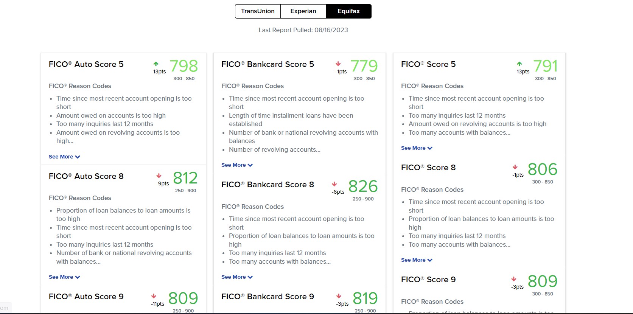
Task: Click the green up arrow beside FICO Auto Score 5
Action: tap(156, 63)
